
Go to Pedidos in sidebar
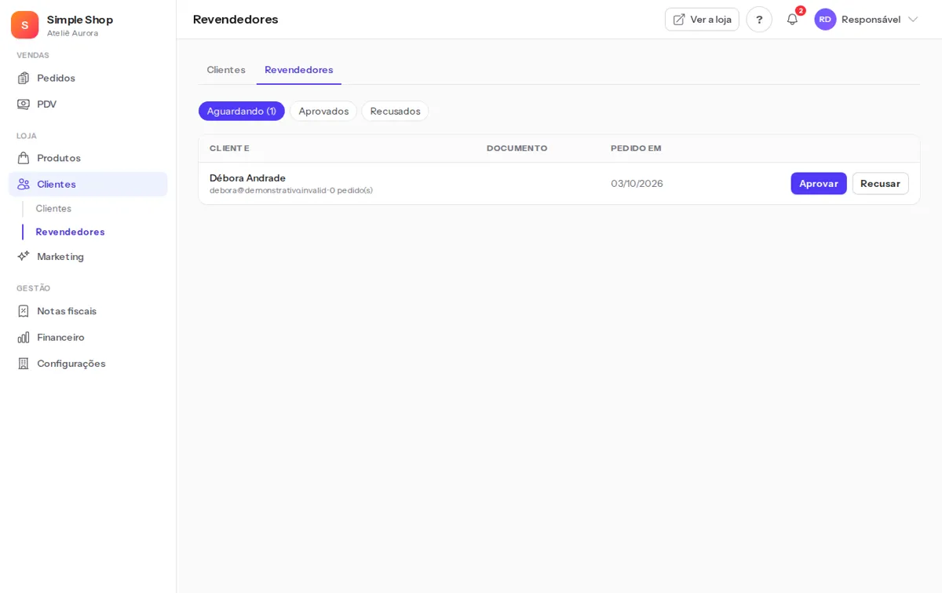click(x=88, y=78)
